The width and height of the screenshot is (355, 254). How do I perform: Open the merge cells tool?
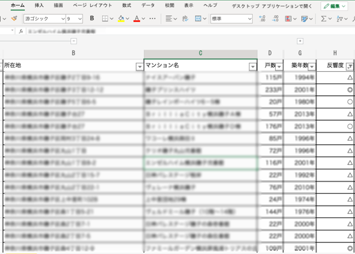[198, 19]
